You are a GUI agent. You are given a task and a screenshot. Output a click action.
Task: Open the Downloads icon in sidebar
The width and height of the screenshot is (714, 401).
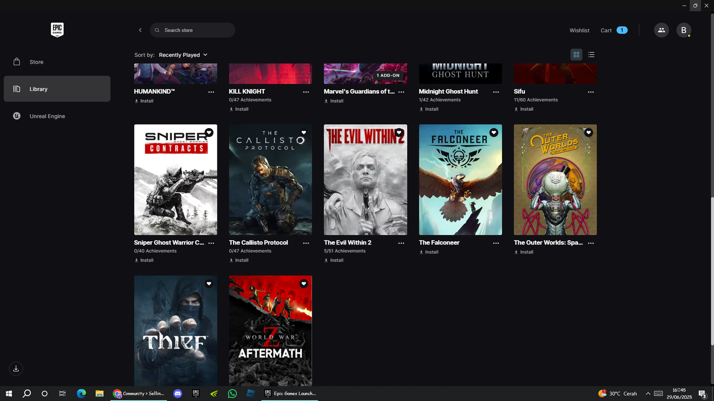point(16,368)
